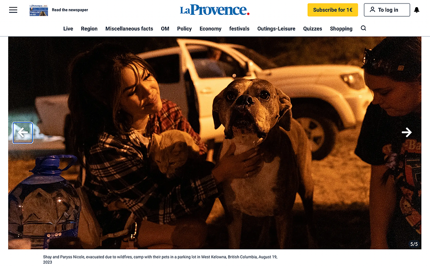Open the Policy menu item
The image size is (430, 266).
[184, 29]
